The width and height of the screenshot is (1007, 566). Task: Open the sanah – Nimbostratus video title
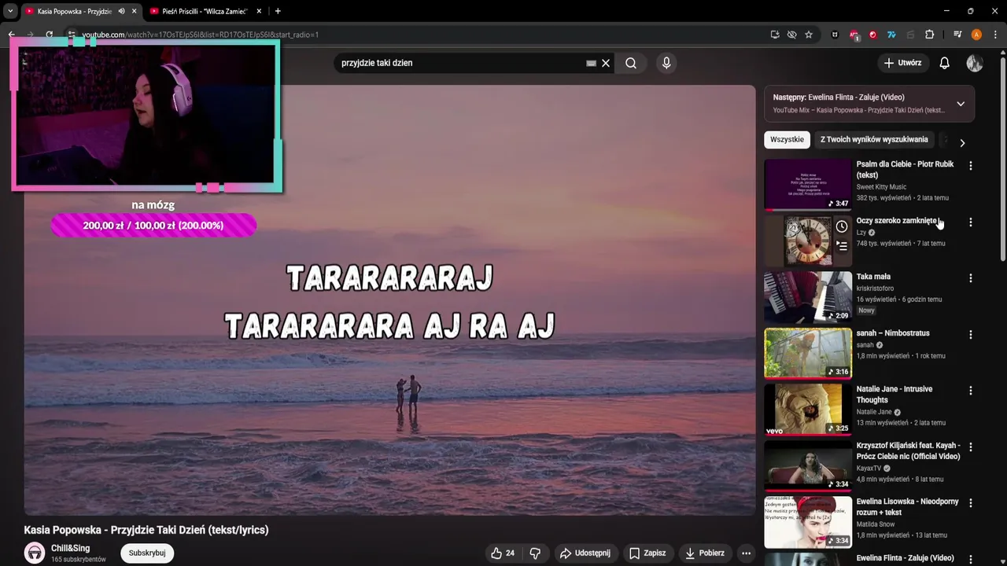893,333
